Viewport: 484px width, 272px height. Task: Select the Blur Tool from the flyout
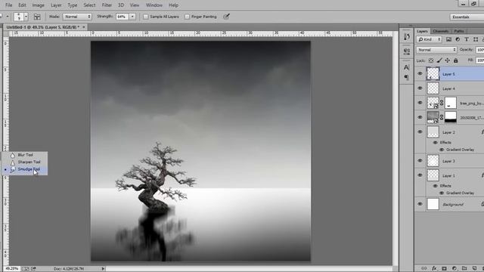tap(25, 155)
